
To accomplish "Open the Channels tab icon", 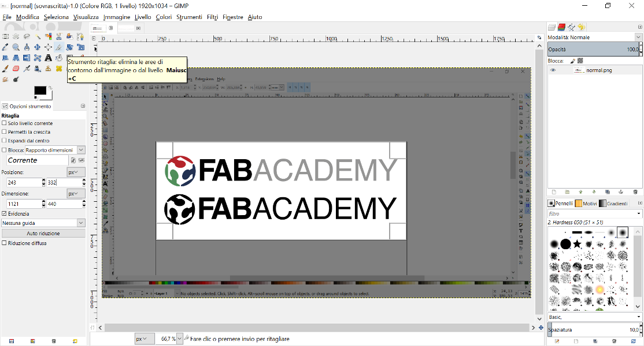I will [561, 27].
